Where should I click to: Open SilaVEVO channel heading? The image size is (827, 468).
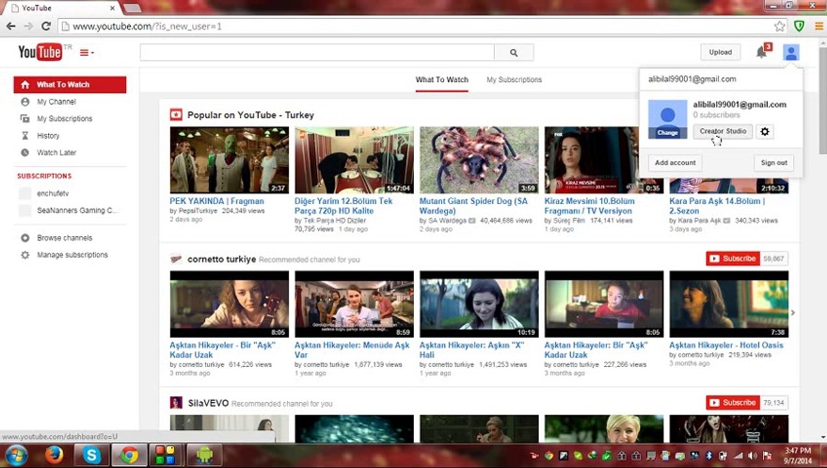click(208, 403)
